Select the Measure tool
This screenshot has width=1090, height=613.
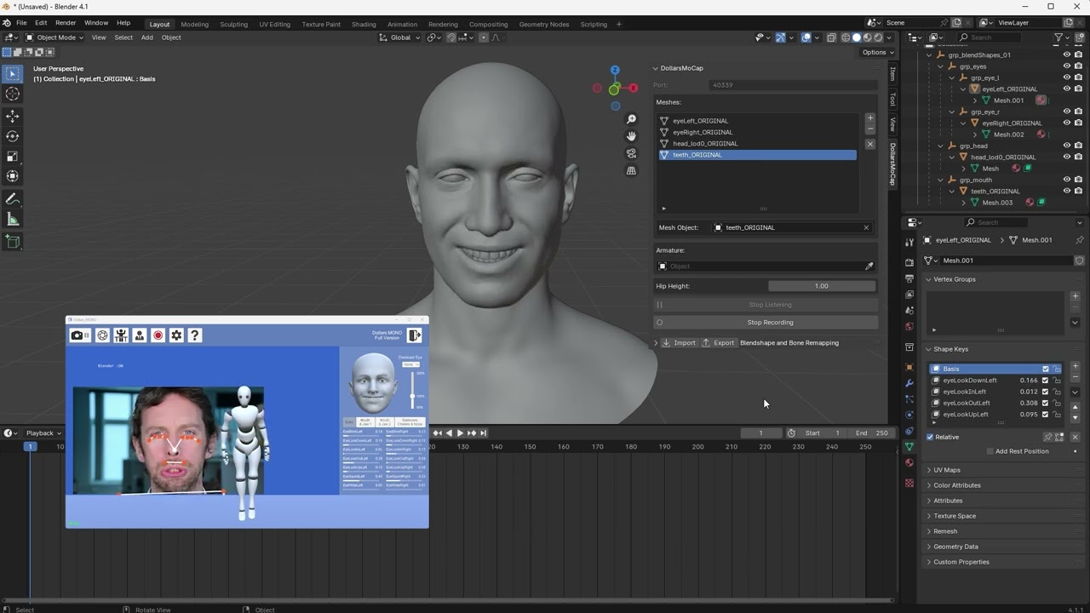[x=12, y=220]
